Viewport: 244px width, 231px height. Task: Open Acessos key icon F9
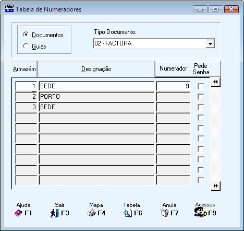tap(200, 213)
